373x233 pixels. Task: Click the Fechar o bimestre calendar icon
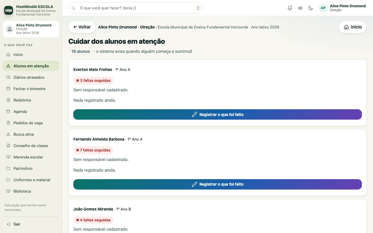(8, 89)
